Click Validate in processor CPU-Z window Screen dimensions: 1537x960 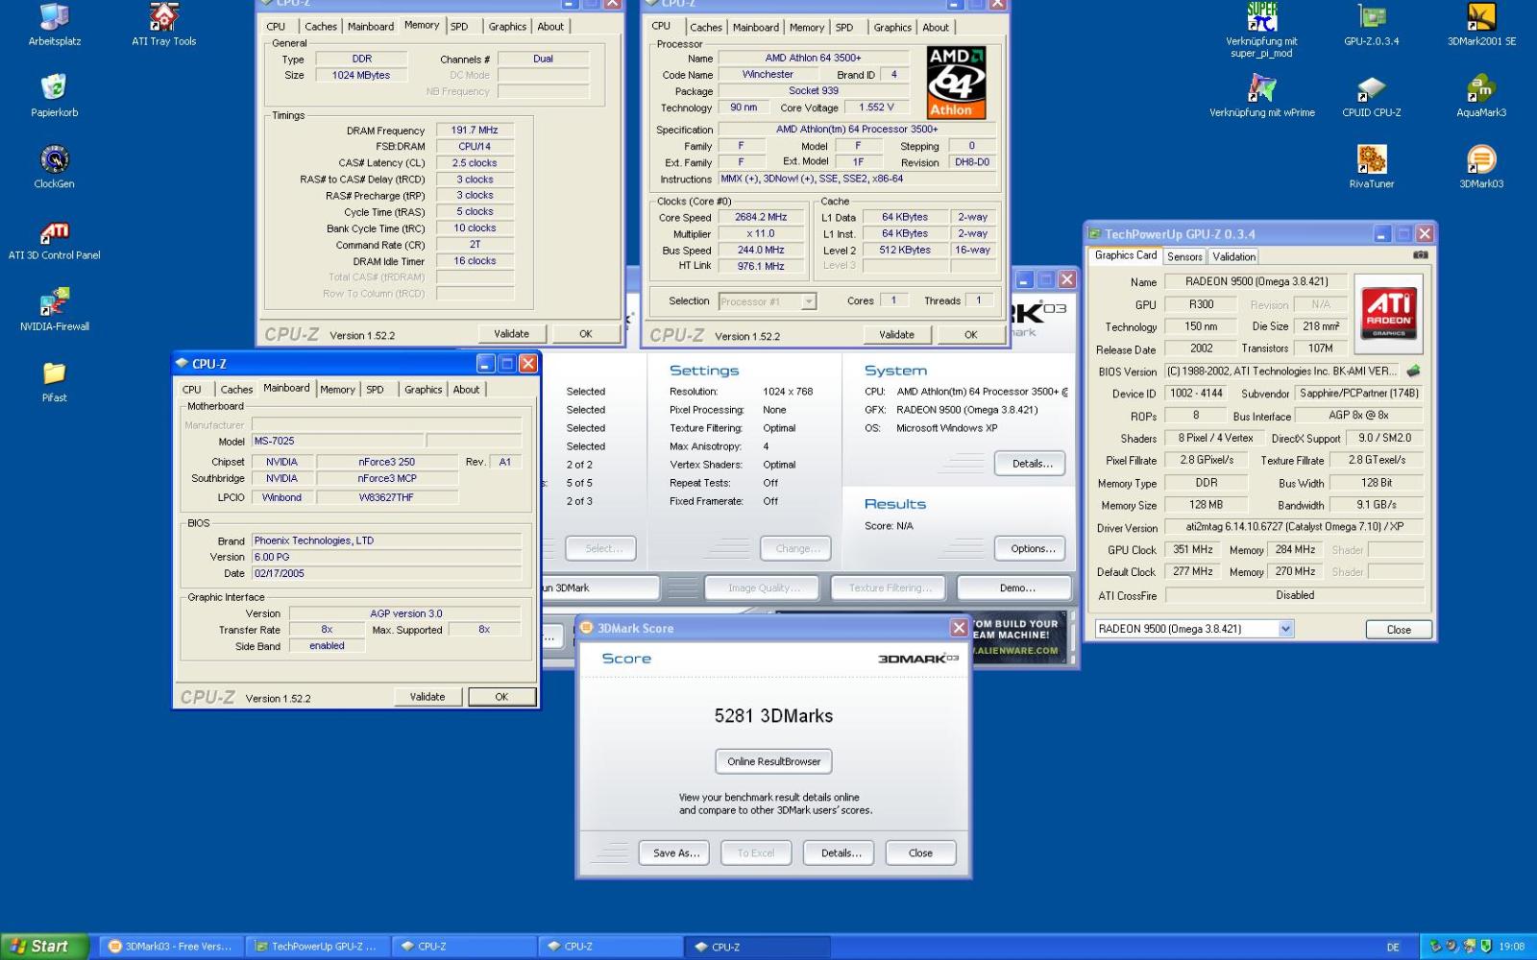[896, 334]
